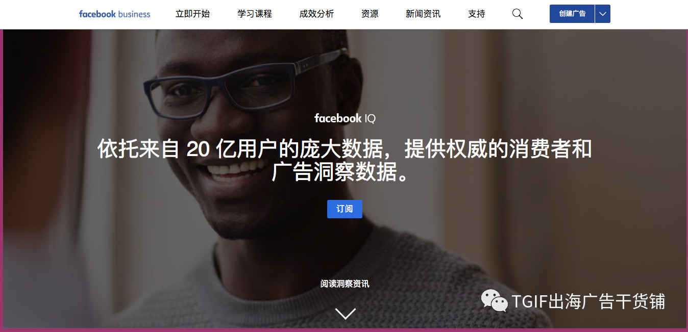Click the blue 订阅 button

click(x=345, y=209)
